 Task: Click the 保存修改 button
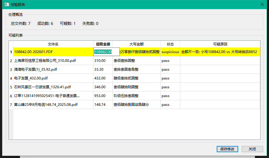click(227, 149)
